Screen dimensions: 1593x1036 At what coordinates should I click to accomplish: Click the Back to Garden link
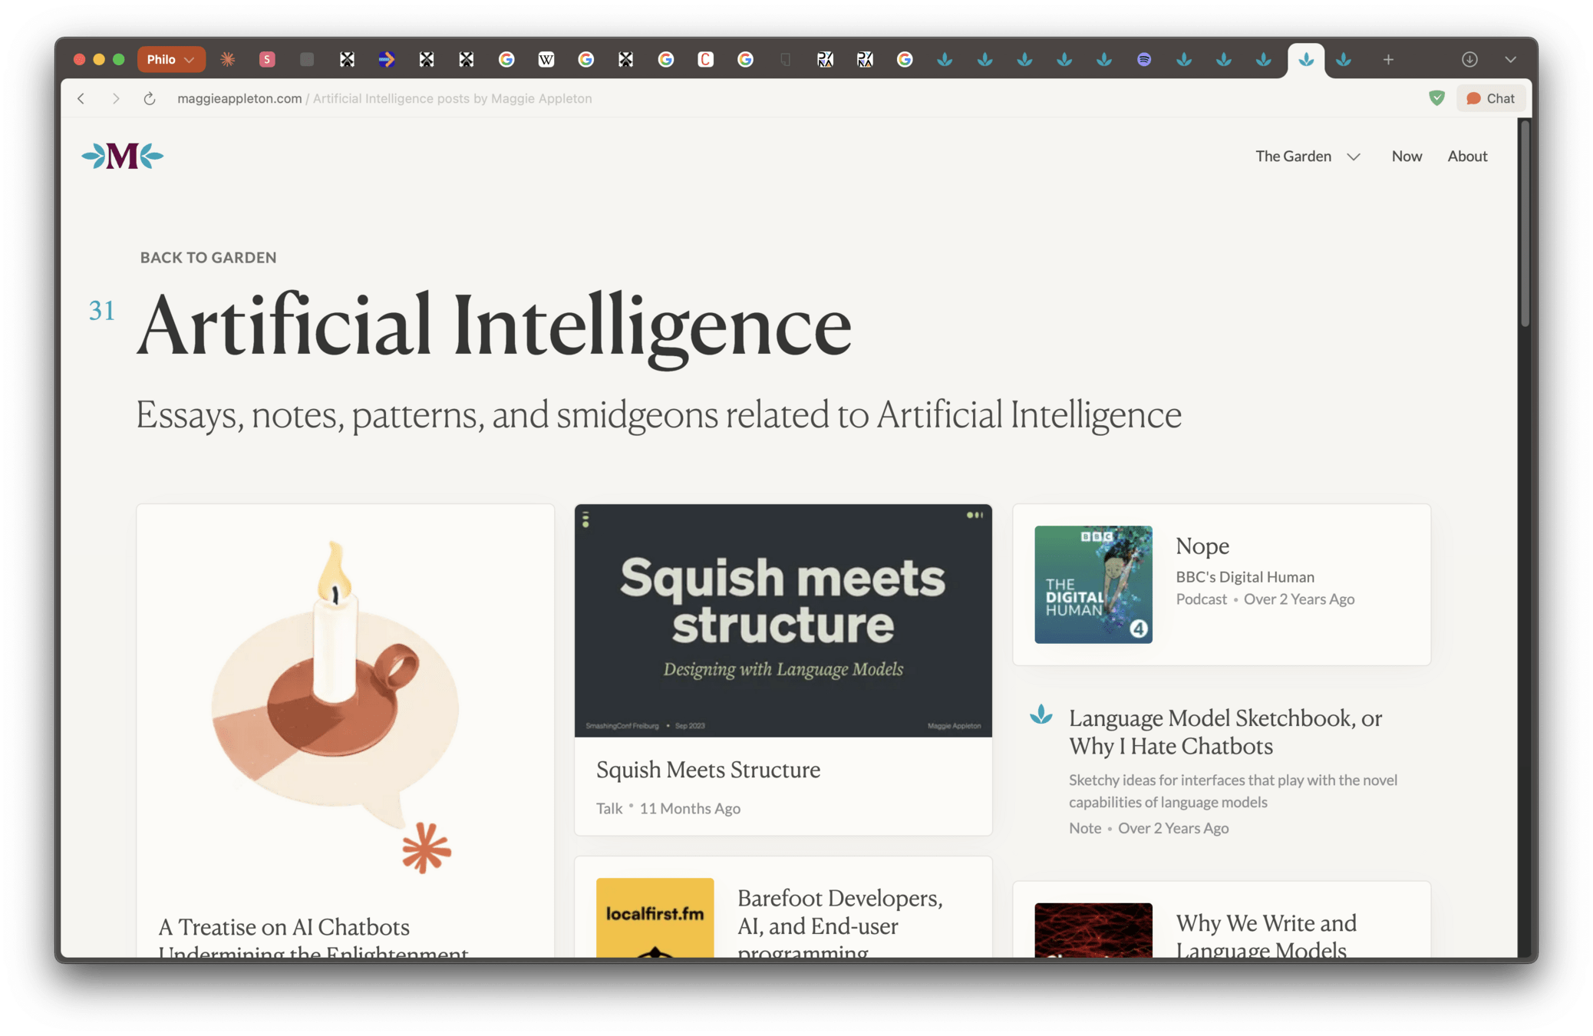[x=208, y=257]
